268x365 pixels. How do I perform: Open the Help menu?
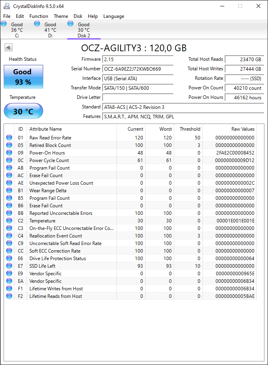[93, 16]
